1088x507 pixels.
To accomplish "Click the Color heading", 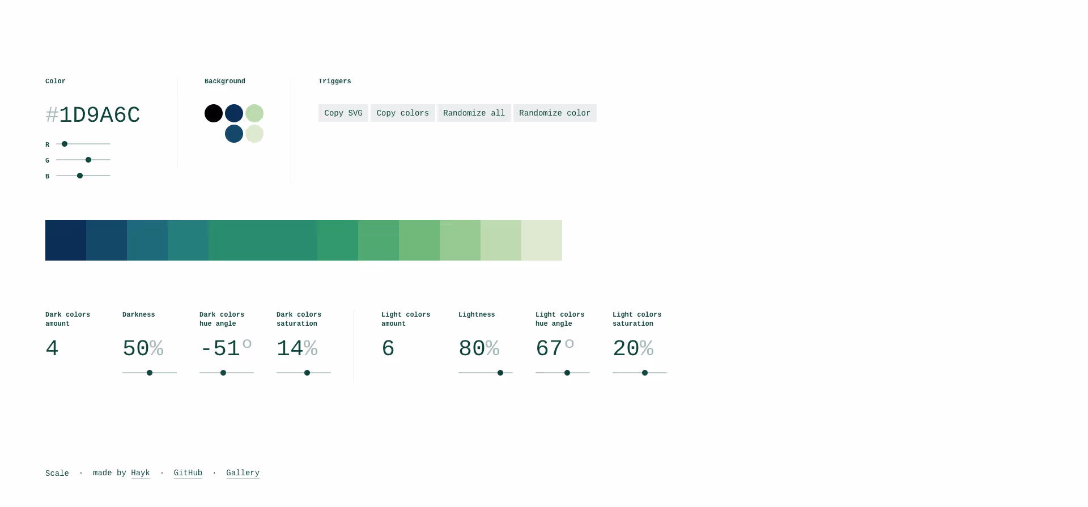I will [56, 82].
